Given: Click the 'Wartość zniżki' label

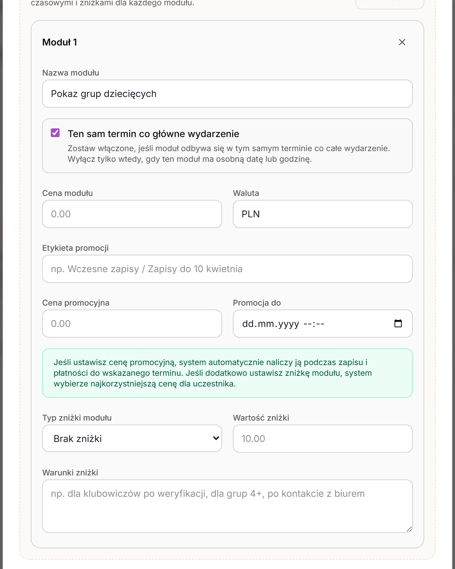Looking at the screenshot, I should (261, 418).
